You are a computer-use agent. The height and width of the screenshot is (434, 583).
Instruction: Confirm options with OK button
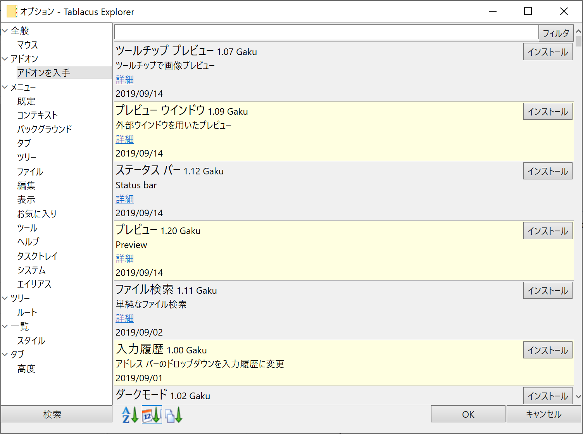468,414
